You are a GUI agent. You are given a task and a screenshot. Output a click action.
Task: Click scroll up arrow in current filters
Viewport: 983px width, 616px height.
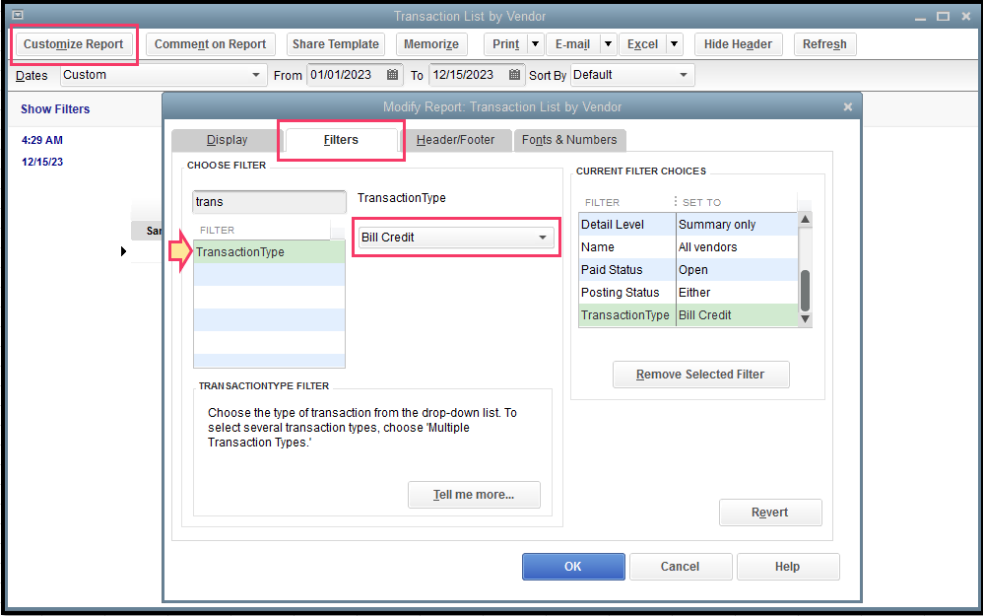click(806, 219)
